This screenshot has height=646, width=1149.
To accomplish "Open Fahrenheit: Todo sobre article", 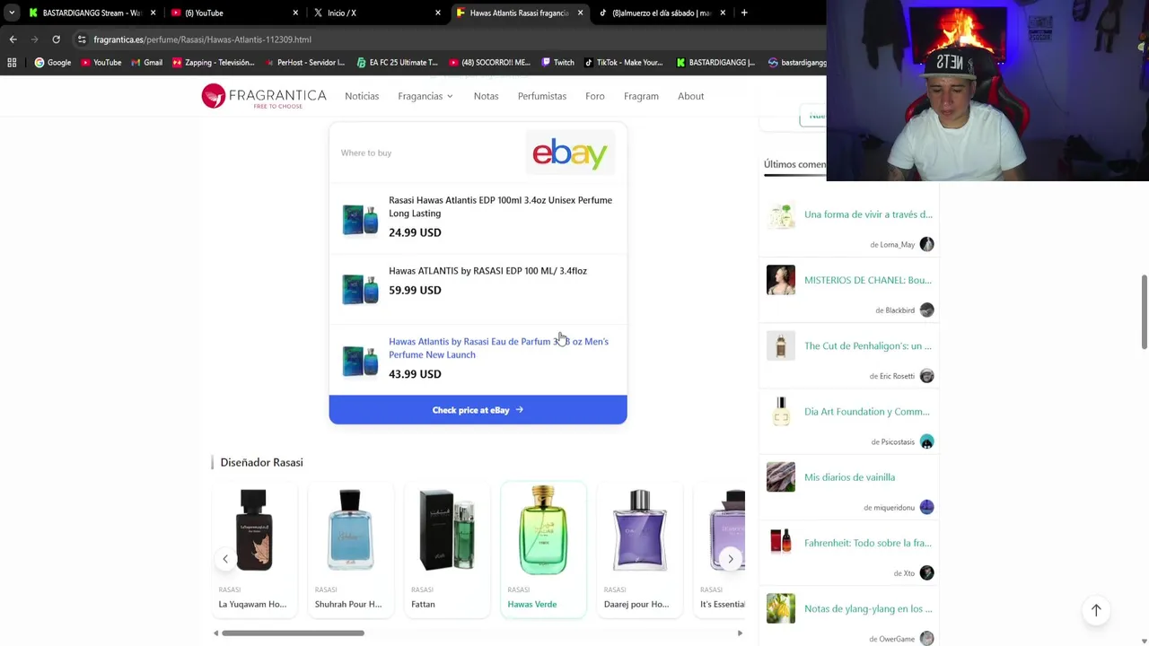I will coord(867,543).
